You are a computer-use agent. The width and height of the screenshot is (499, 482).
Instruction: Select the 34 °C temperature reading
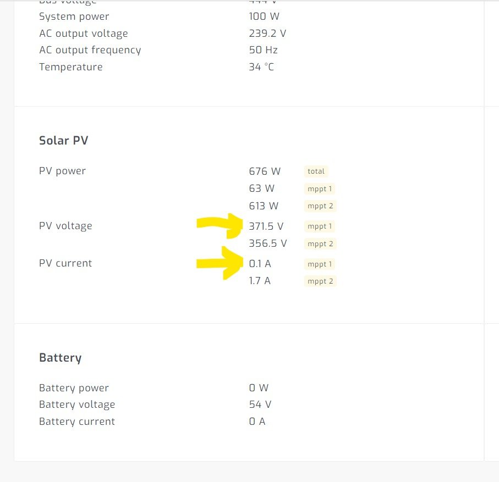coord(261,67)
